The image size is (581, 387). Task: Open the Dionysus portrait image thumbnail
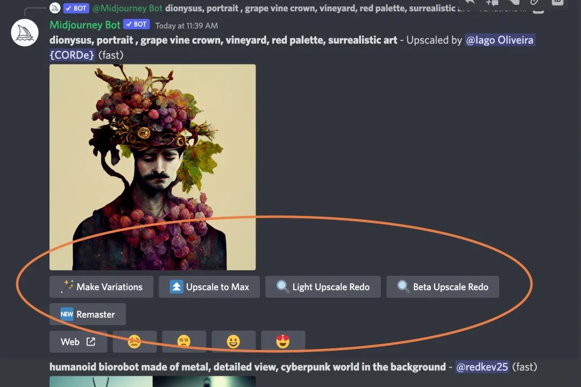(x=152, y=167)
